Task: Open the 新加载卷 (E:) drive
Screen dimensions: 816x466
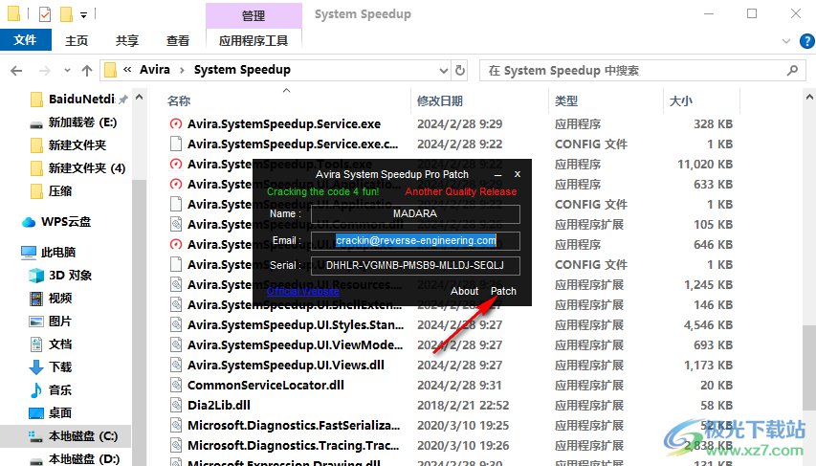Action: click(82, 122)
